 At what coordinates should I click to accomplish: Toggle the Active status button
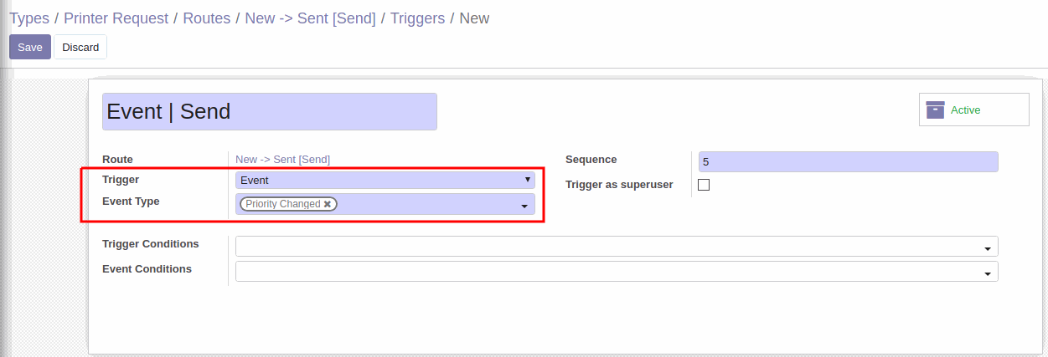[974, 110]
